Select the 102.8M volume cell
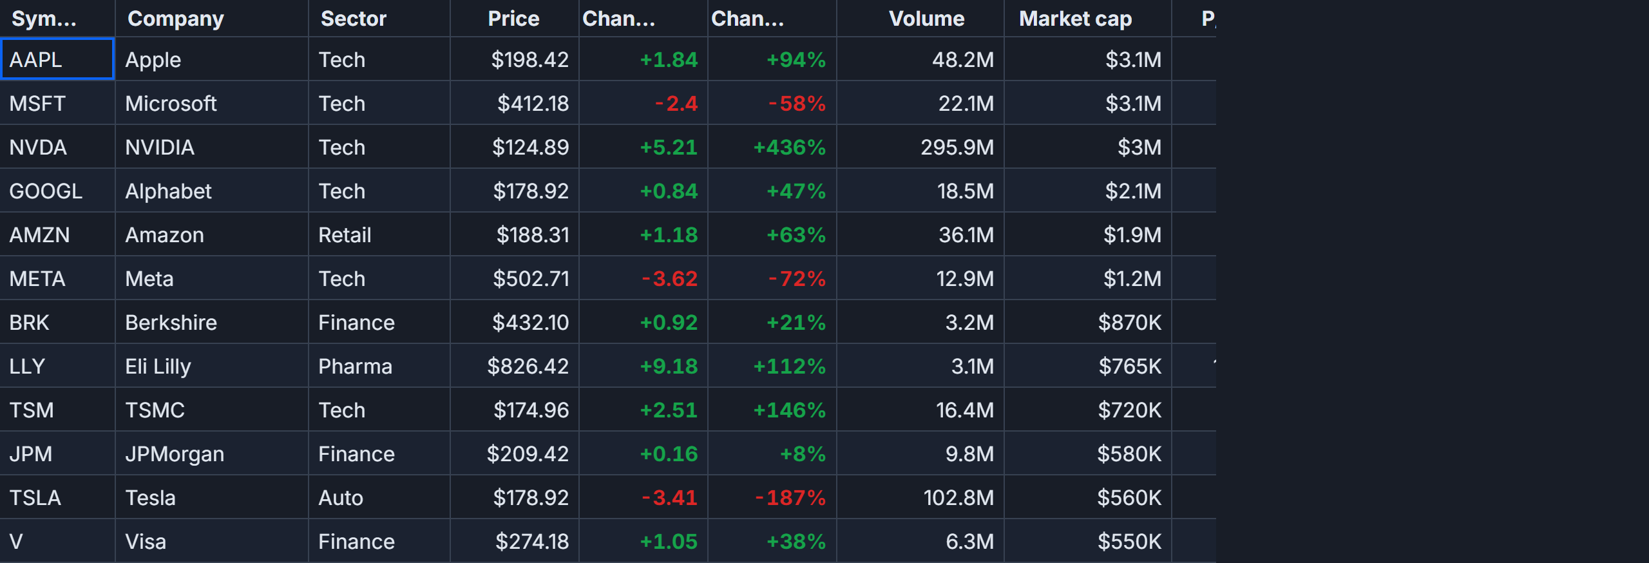 coord(920,497)
